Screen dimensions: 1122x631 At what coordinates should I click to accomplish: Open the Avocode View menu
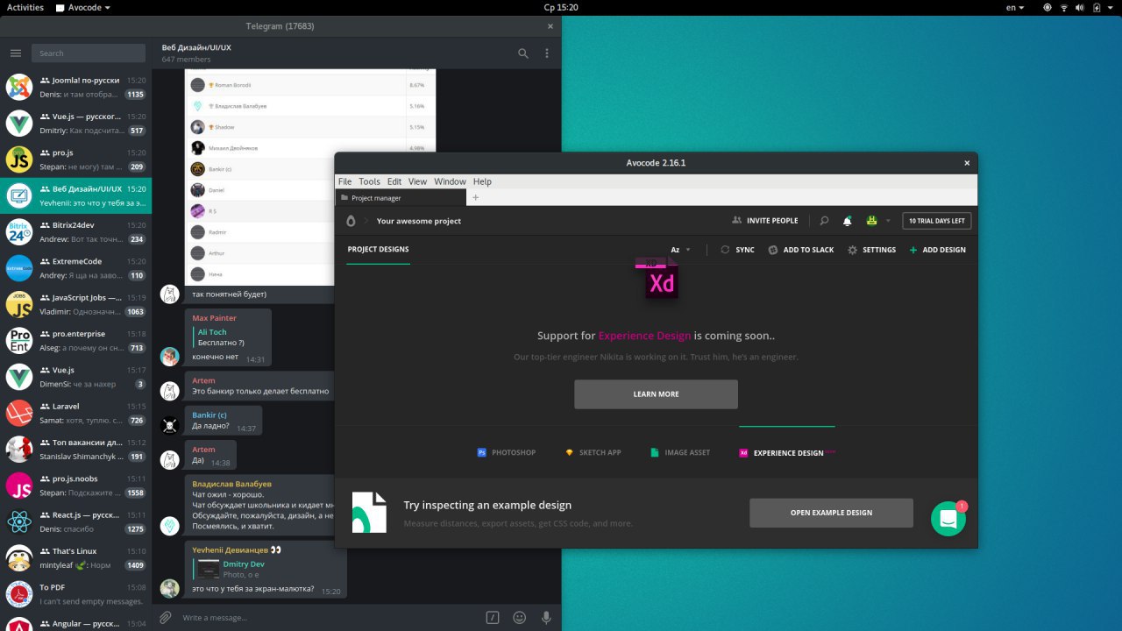coord(417,181)
